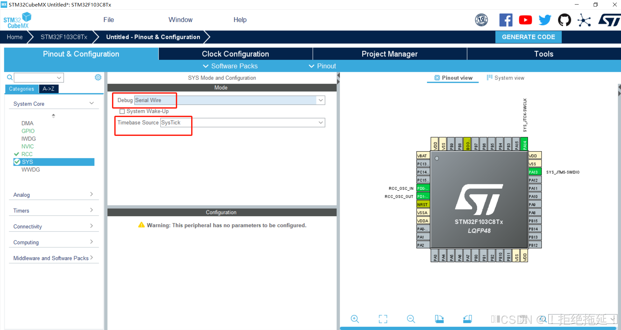This screenshot has height=330, width=621.
Task: Rotate the chip view counterclockwise
Action: click(x=467, y=319)
